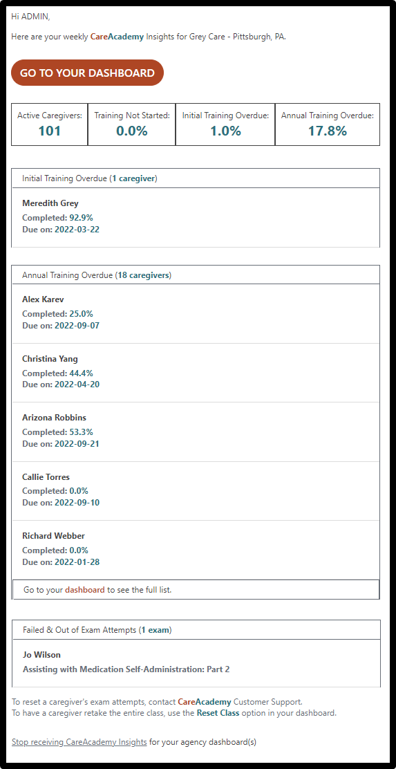Click CareAcademy Customer Support link
Viewport: 396px width, 769px height.
(205, 703)
